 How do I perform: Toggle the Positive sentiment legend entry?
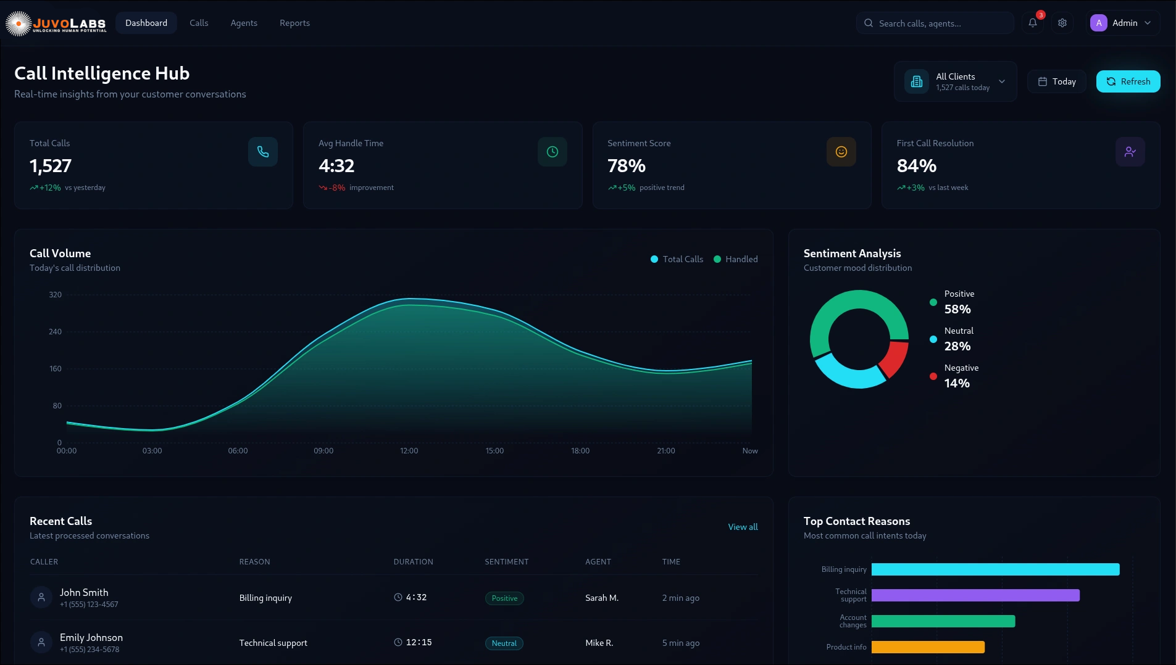click(953, 302)
